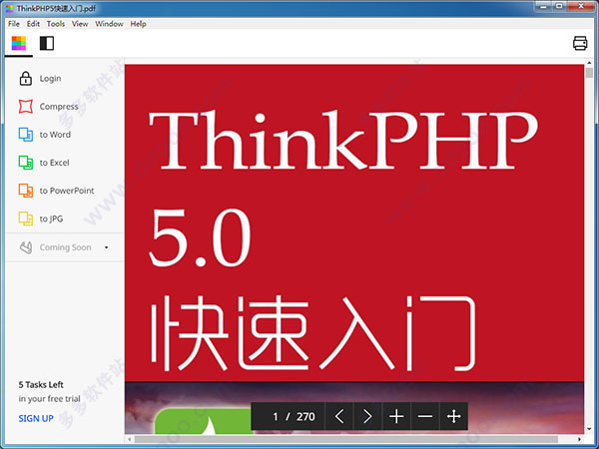Click the in your free trial text
The image size is (599, 449).
click(49, 398)
